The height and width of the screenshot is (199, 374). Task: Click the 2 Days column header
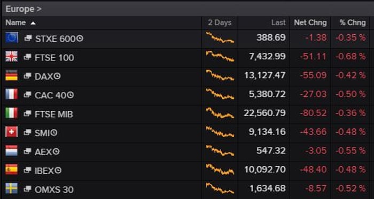tap(220, 22)
